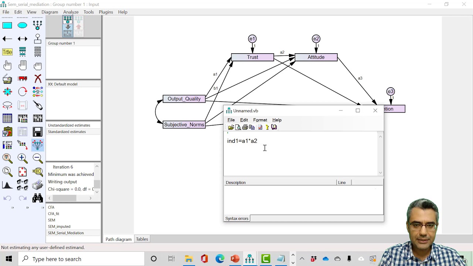Image resolution: width=473 pixels, height=266 pixels.
Task: Select the move objects truck tool
Action: coord(23,79)
